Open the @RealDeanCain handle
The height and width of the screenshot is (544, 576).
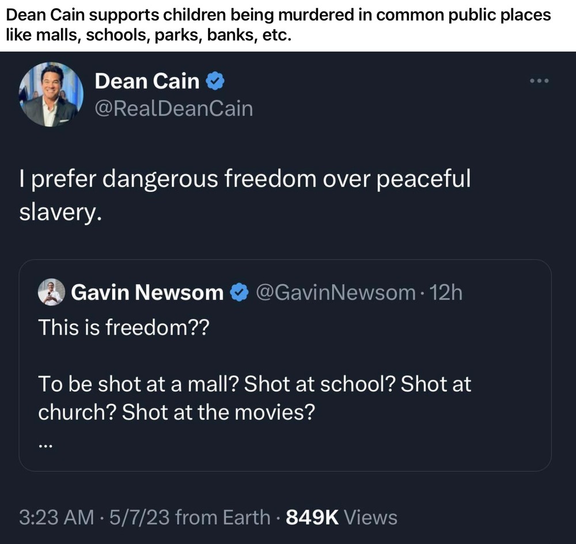point(173,108)
